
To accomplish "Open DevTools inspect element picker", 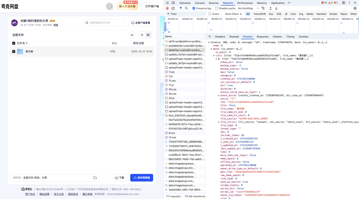I will (167, 3).
